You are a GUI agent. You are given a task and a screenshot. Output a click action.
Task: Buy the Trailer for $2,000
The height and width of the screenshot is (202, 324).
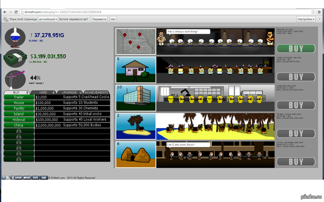(19, 98)
